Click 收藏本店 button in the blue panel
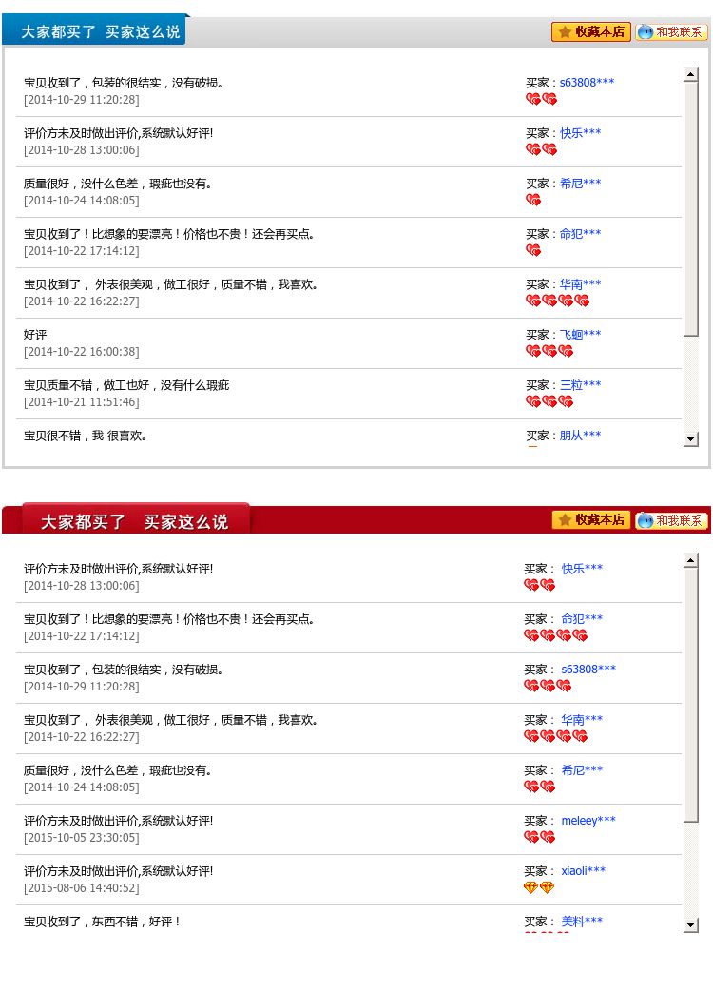 591,31
